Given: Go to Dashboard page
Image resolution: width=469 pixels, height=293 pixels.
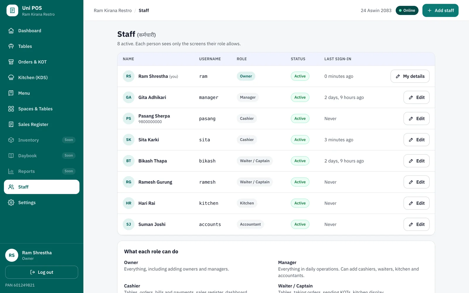Looking at the screenshot, I should pos(42,31).
